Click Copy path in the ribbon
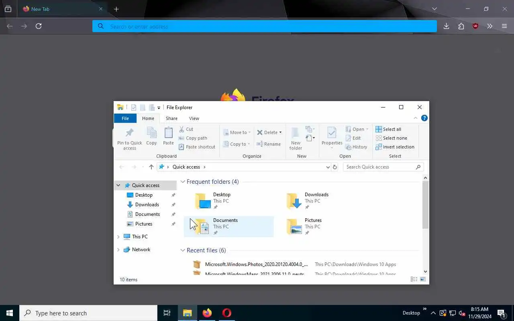The width and height of the screenshot is (514, 321). 193,138
